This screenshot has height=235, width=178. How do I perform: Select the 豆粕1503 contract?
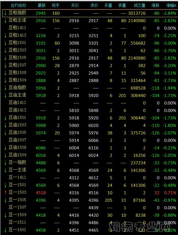pyautogui.click(x=17, y=50)
